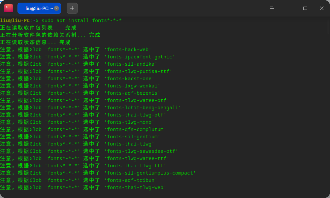
Task: Click the line mentioning 'fonts-adf-tribun'
Action: (79, 180)
